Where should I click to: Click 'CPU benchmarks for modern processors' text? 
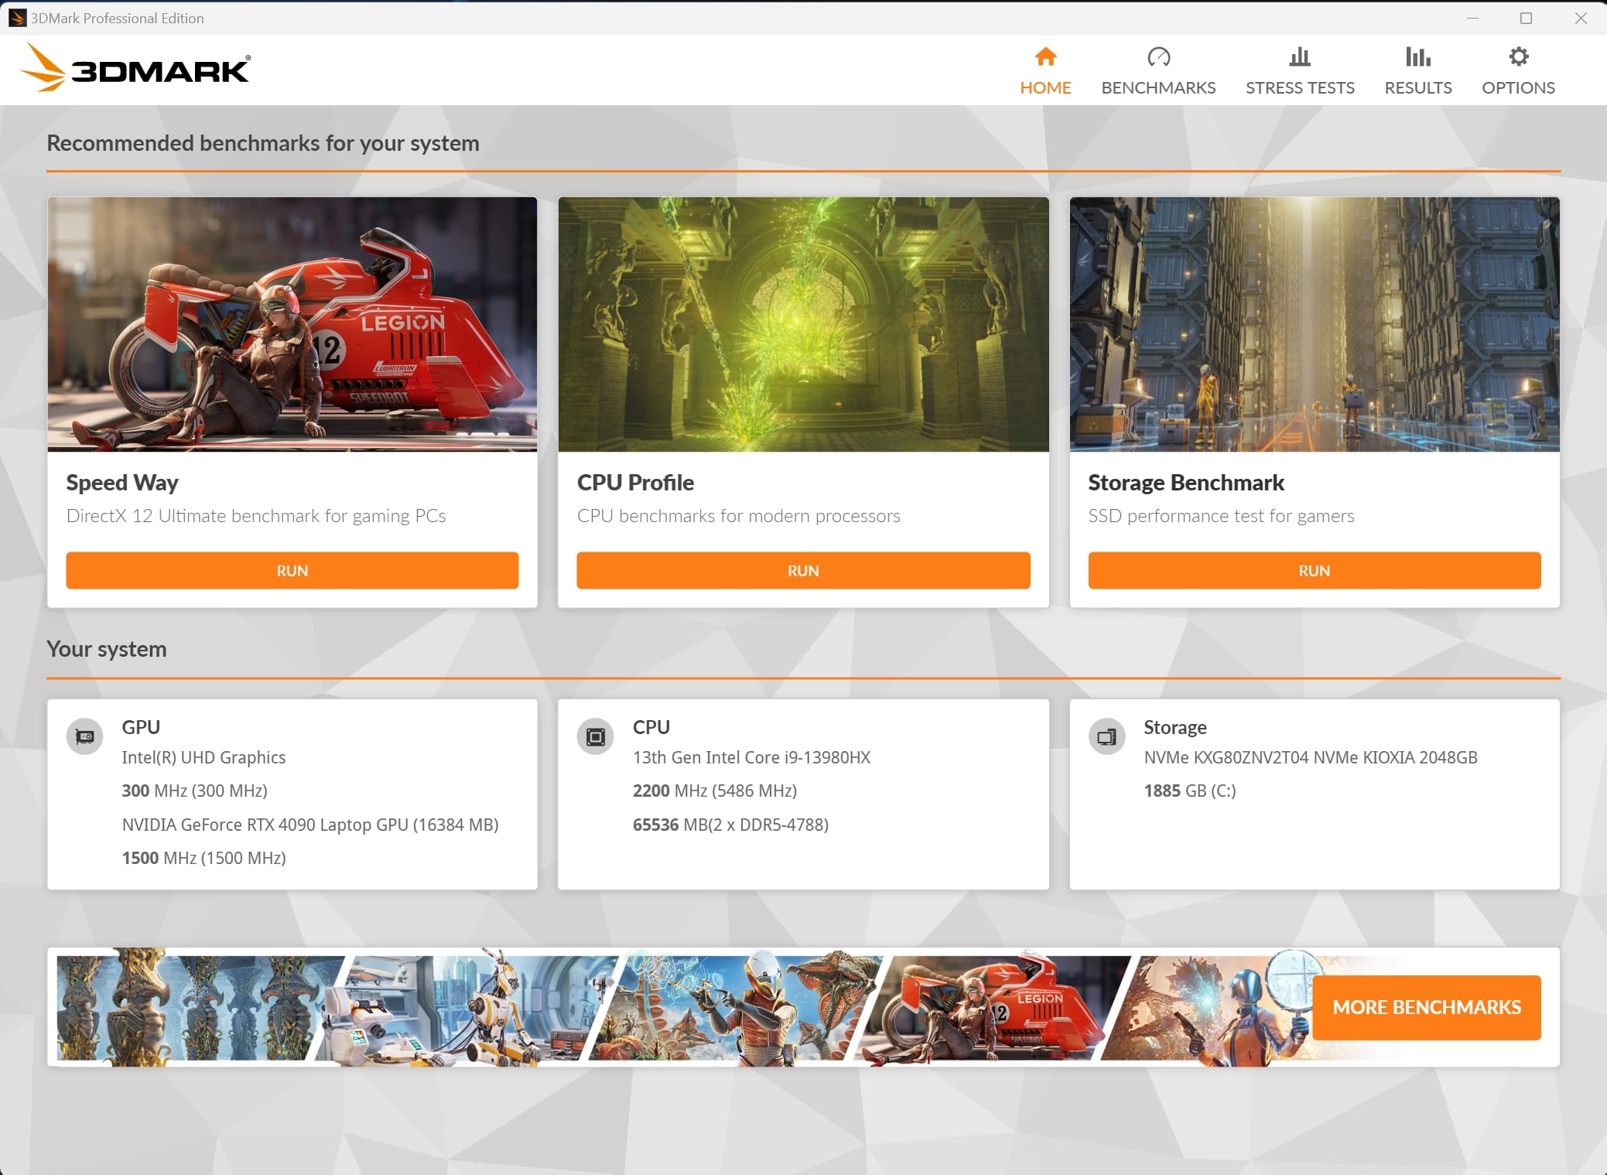738,516
